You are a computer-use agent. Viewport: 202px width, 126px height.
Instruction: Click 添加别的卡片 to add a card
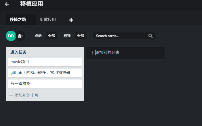(x=26, y=95)
